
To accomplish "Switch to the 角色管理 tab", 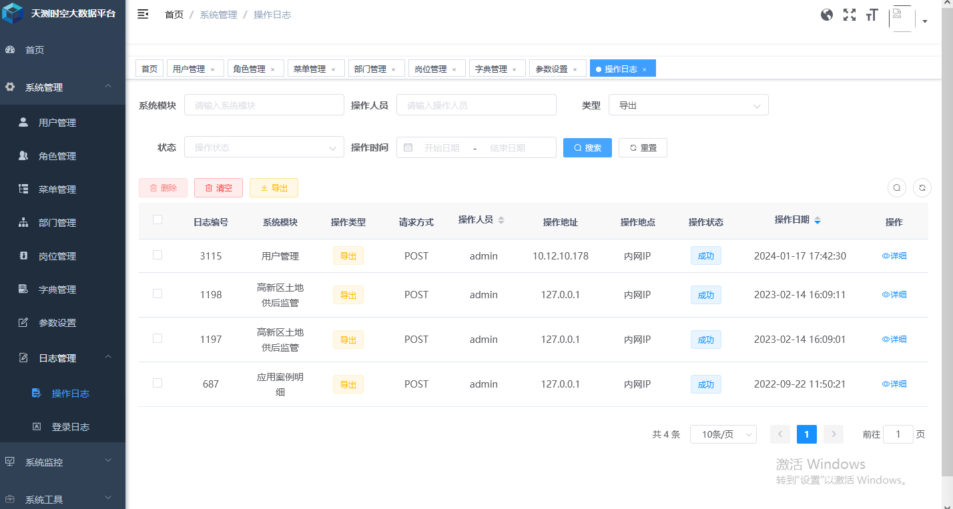I will tap(250, 67).
